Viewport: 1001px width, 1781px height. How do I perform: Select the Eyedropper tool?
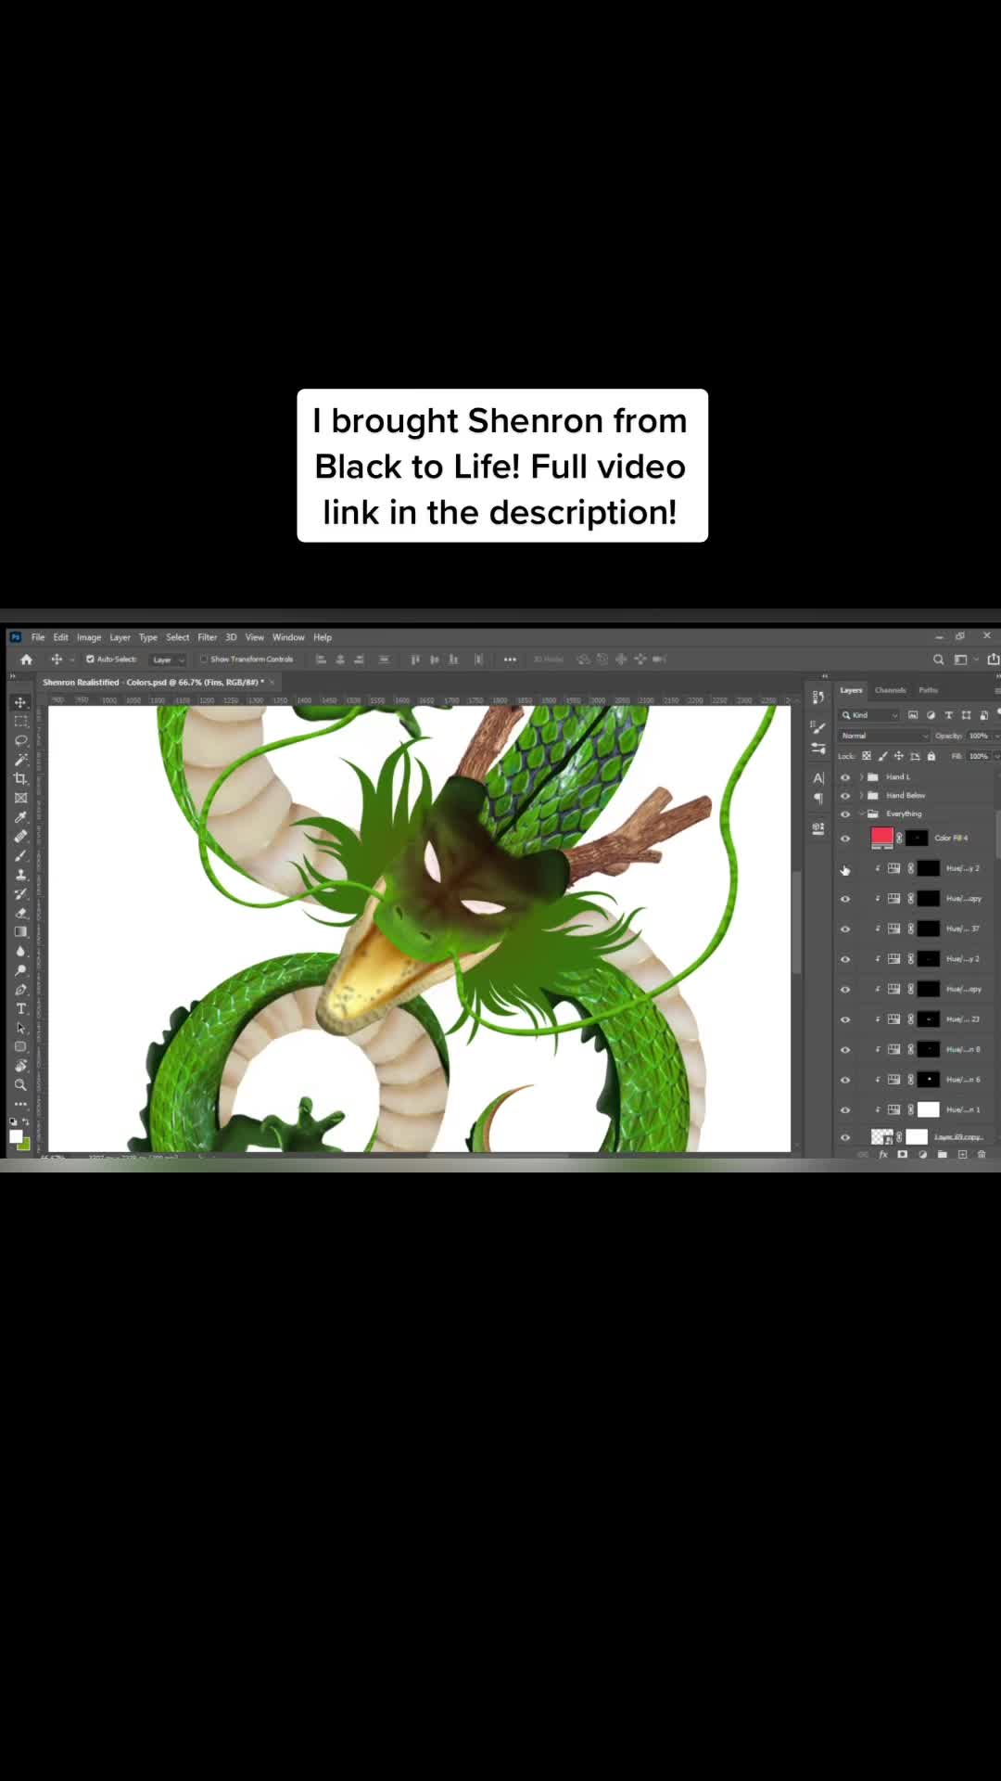coord(20,817)
